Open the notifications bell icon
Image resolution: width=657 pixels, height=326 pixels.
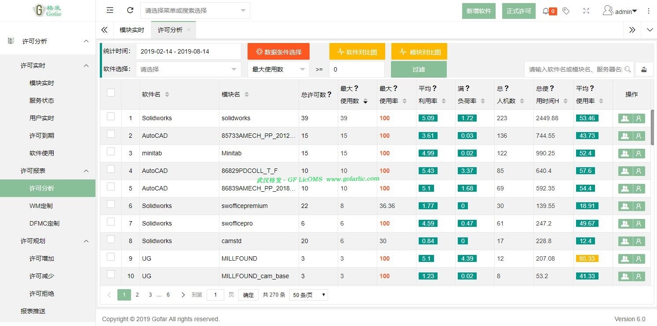click(546, 11)
